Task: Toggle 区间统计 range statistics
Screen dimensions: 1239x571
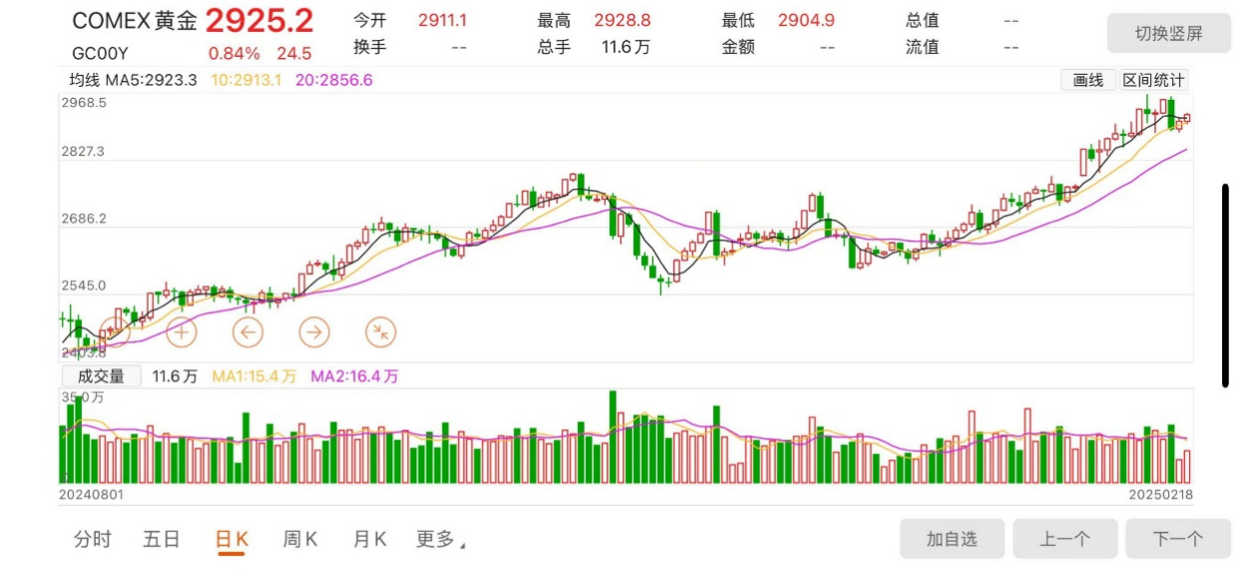Action: point(1153,81)
